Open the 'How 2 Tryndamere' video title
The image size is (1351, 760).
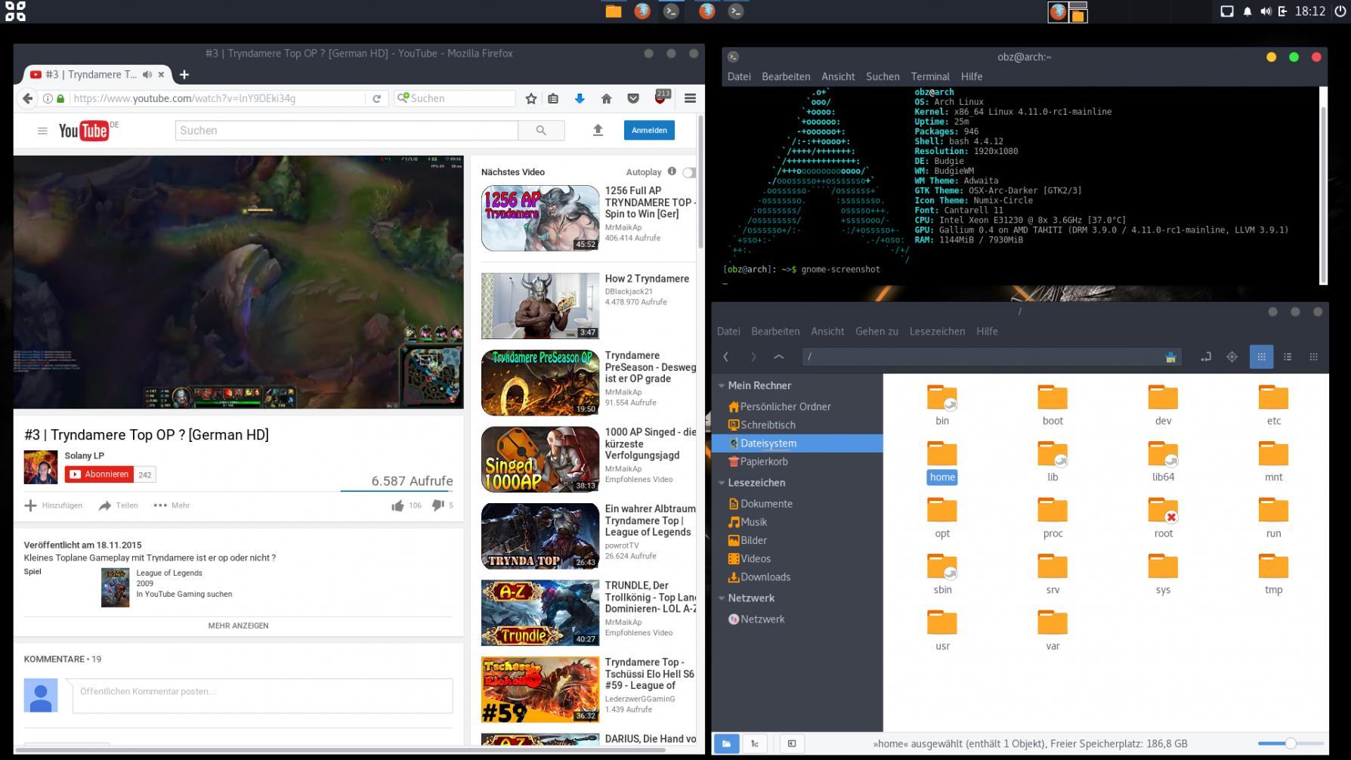pyautogui.click(x=647, y=279)
